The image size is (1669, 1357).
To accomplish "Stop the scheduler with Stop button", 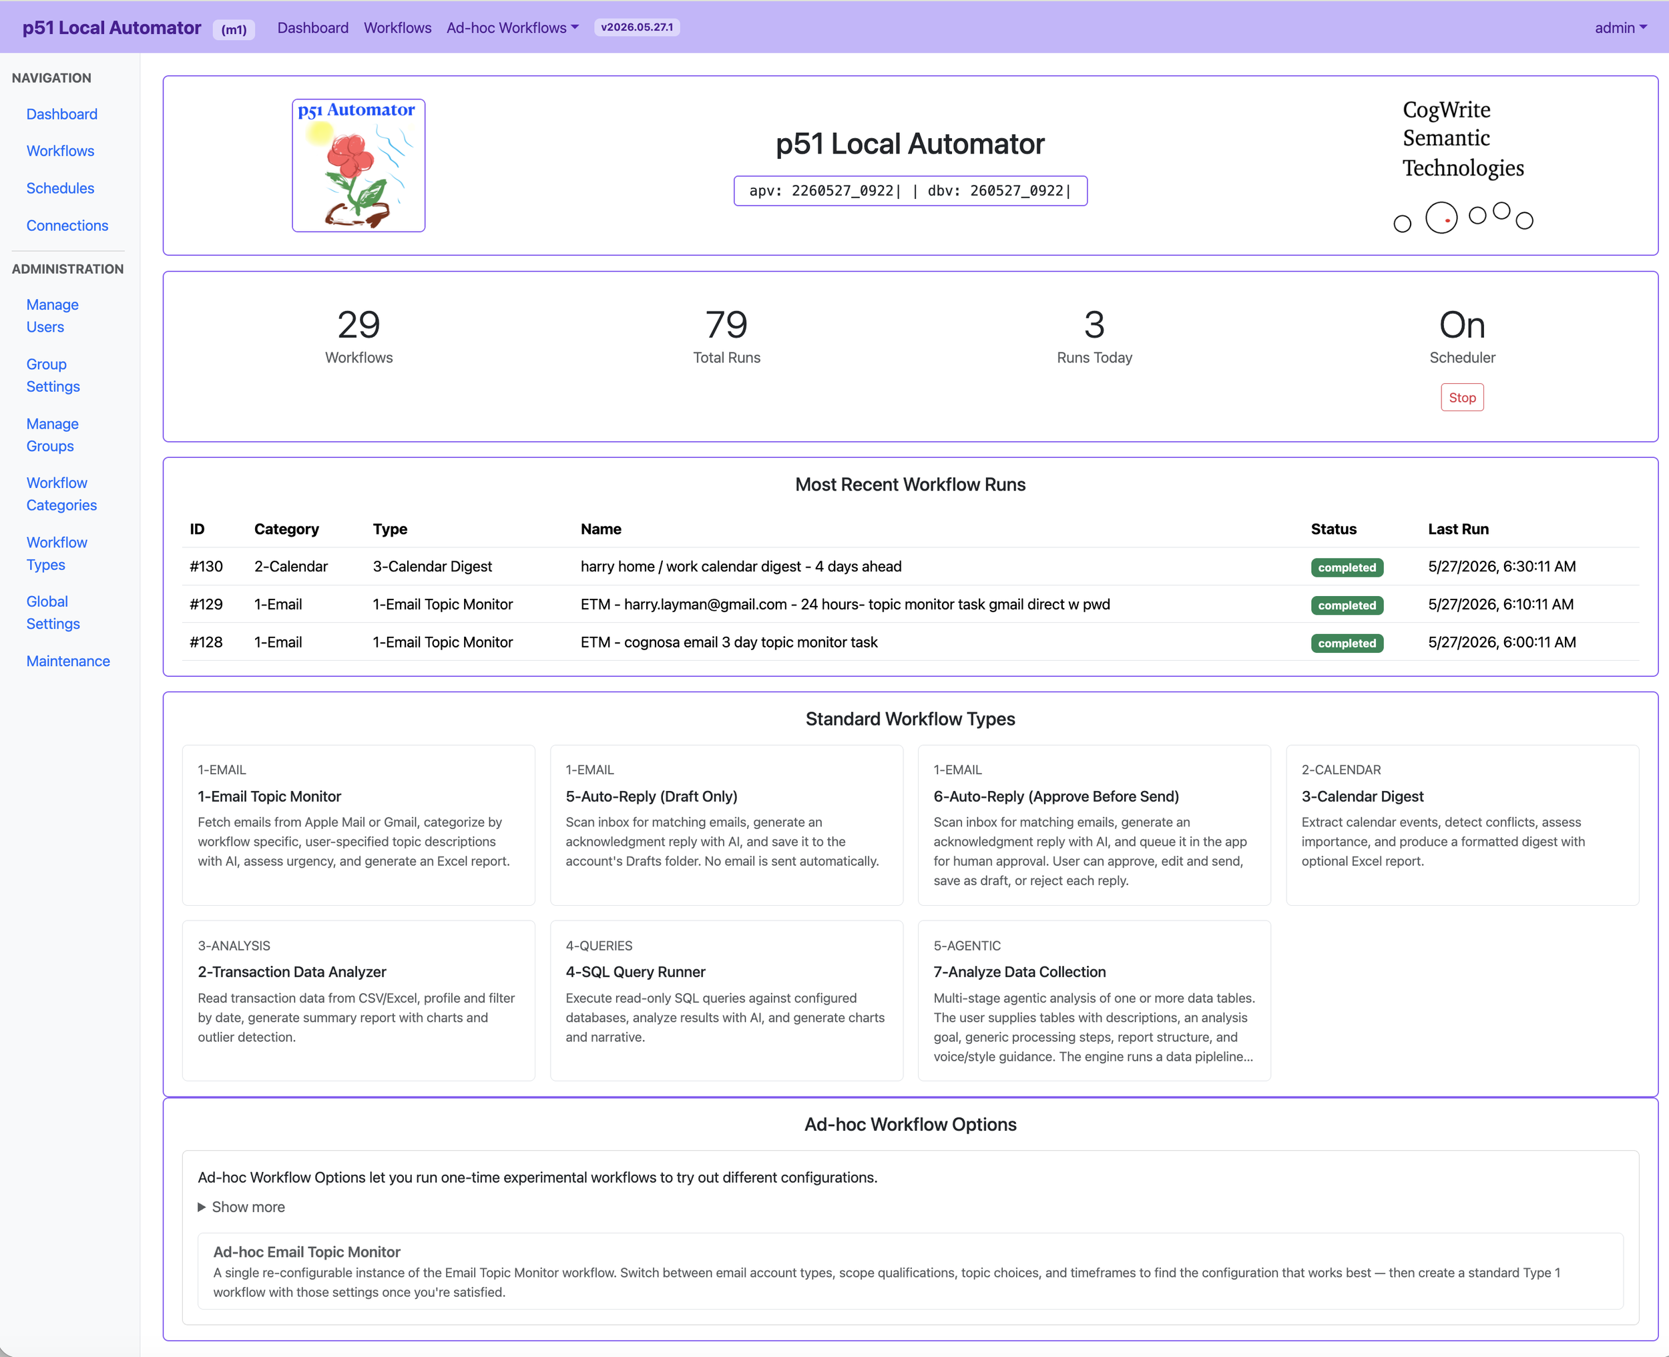I will tap(1462, 397).
